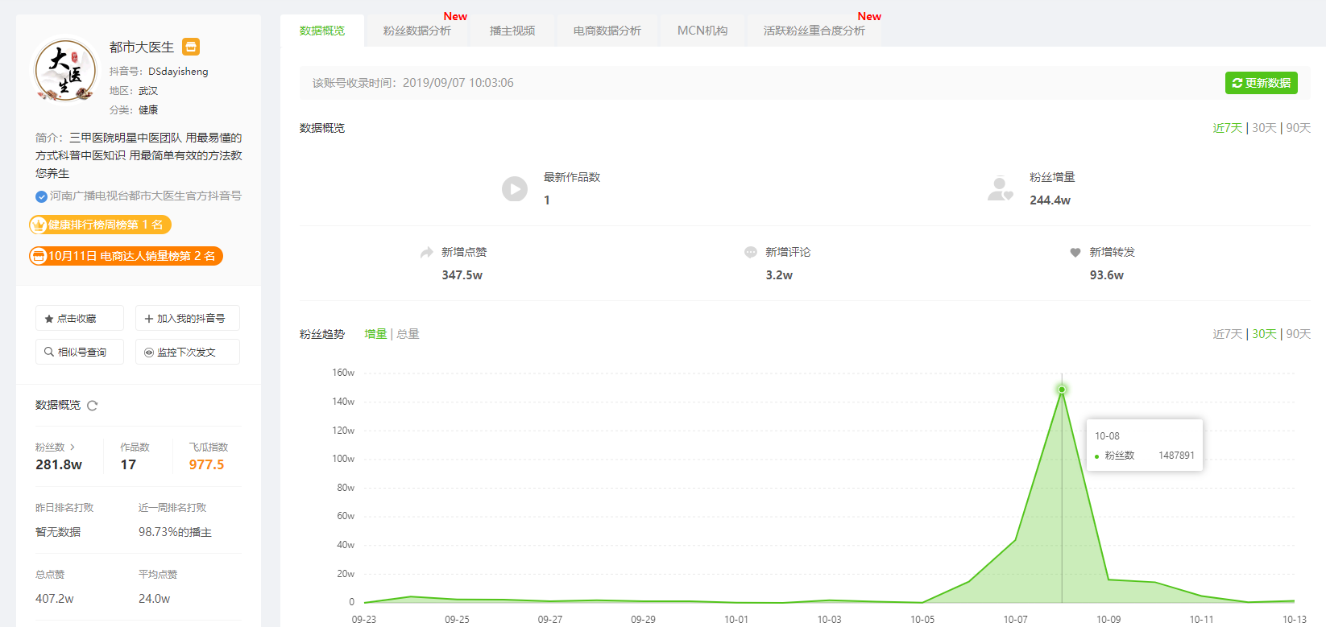This screenshot has height=627, width=1326.
Task: Click the 河南广播电视台都市大医生官方抖音号 verification text
Action: click(x=146, y=196)
